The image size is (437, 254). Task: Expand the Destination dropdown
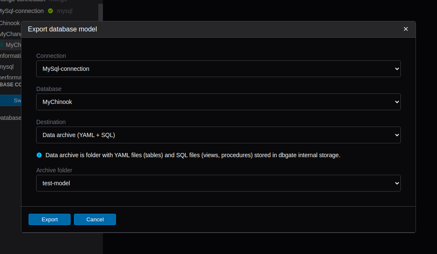pos(218,135)
